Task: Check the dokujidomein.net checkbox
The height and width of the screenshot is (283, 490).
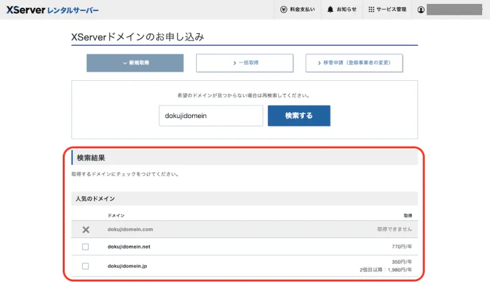Action: coord(86,246)
